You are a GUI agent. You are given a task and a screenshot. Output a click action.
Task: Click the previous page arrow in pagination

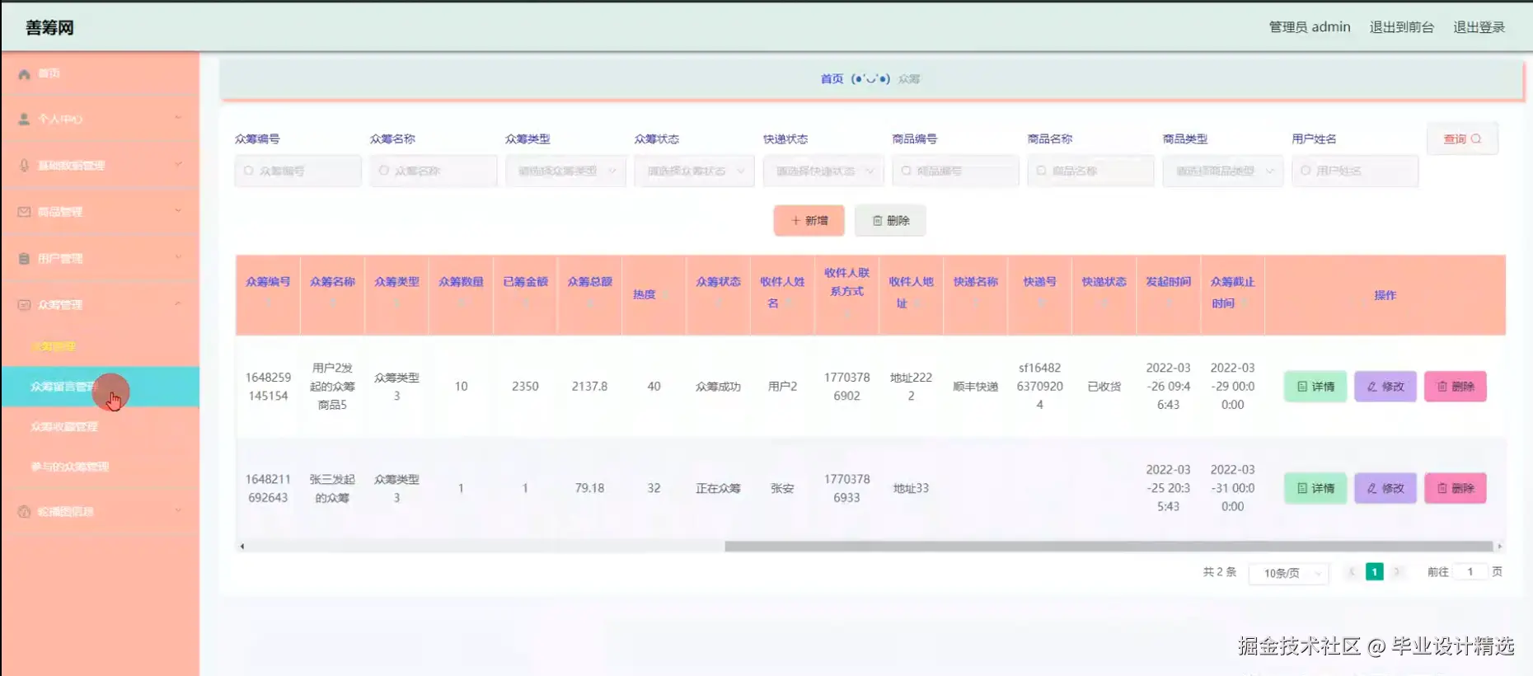[x=1351, y=572]
